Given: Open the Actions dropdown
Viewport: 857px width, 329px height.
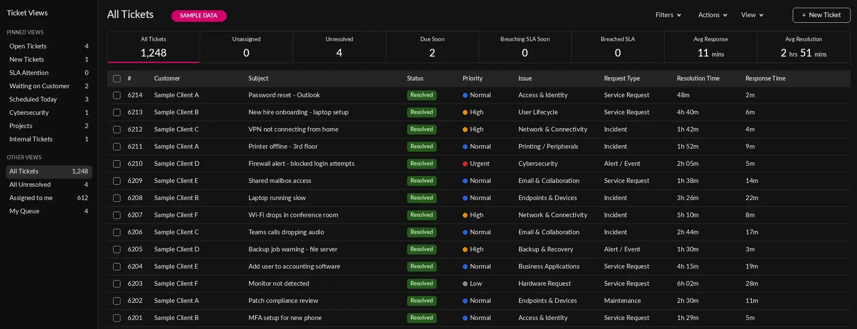Looking at the screenshot, I should tap(713, 15).
